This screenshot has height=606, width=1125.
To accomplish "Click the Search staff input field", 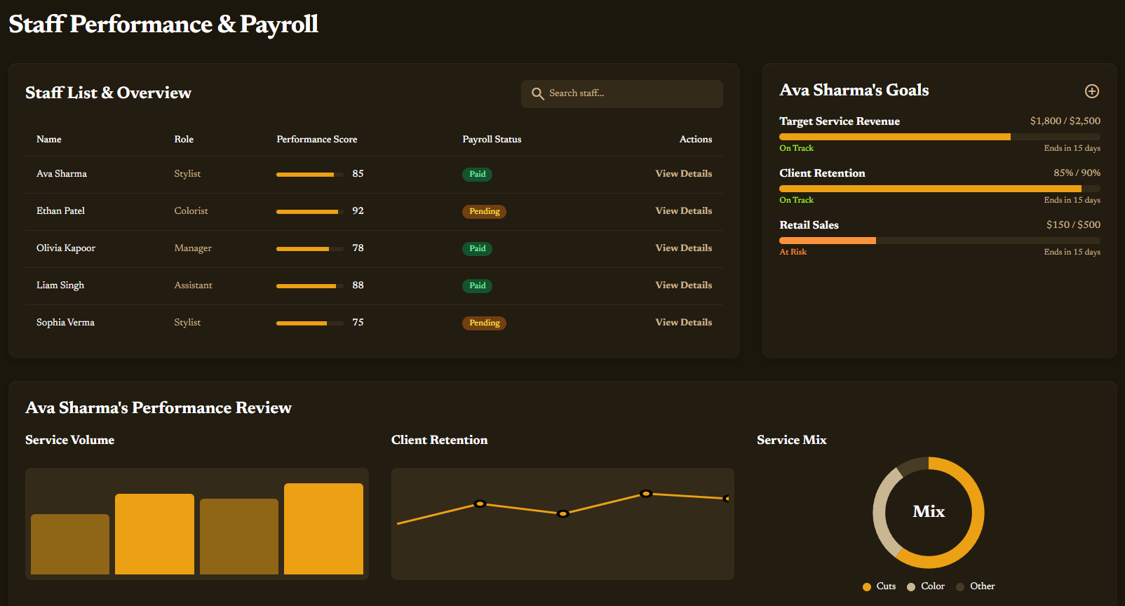I will click(x=631, y=93).
